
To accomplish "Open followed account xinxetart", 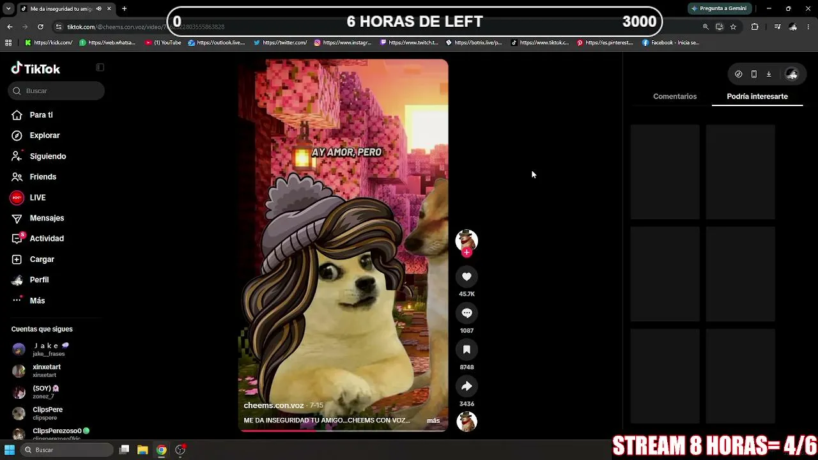I will [x=37, y=371].
